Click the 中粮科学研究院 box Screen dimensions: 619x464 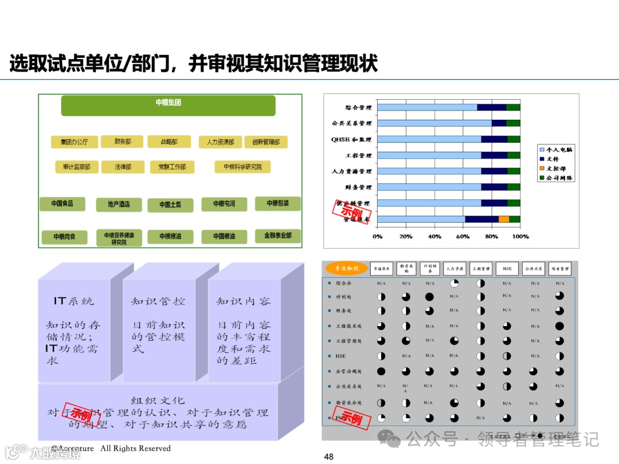pos(243,167)
